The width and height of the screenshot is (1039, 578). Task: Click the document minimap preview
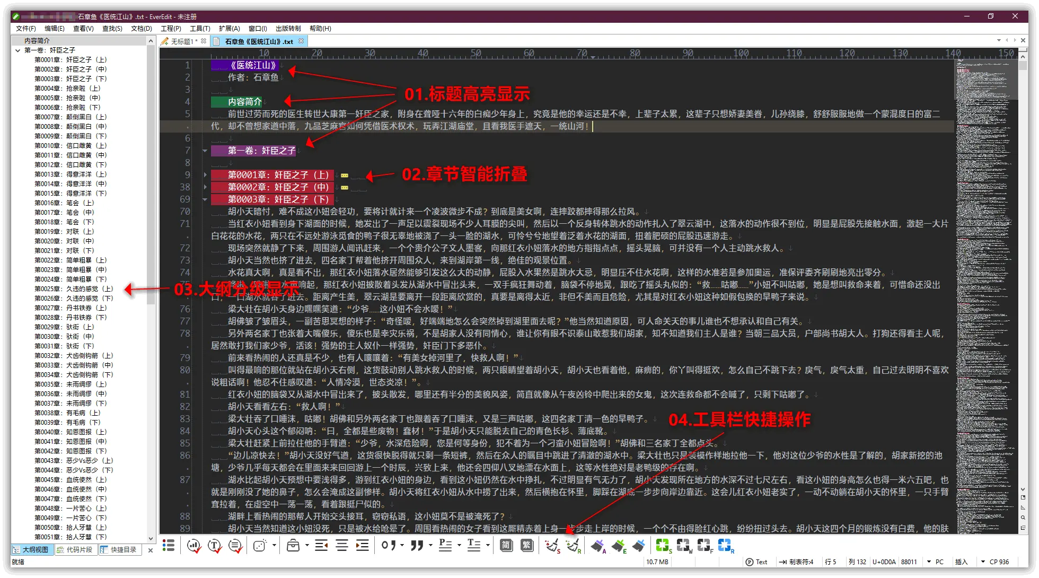pyautogui.click(x=985, y=297)
